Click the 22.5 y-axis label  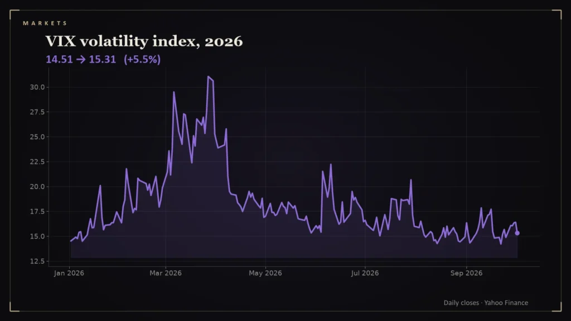[x=37, y=162]
